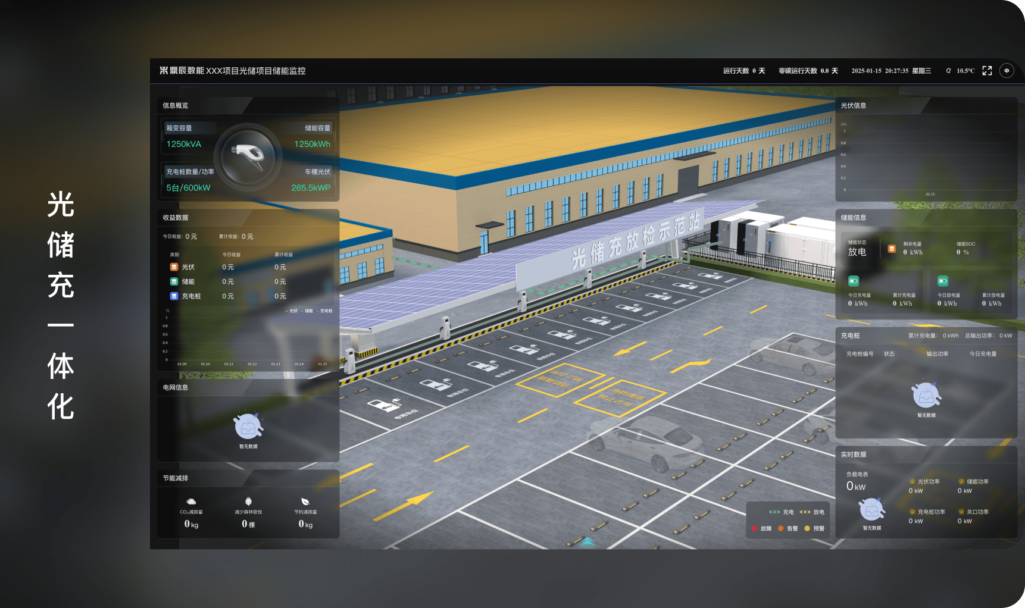Click the charging gun icon in 信息概览
The image size is (1025, 608).
tap(248, 156)
